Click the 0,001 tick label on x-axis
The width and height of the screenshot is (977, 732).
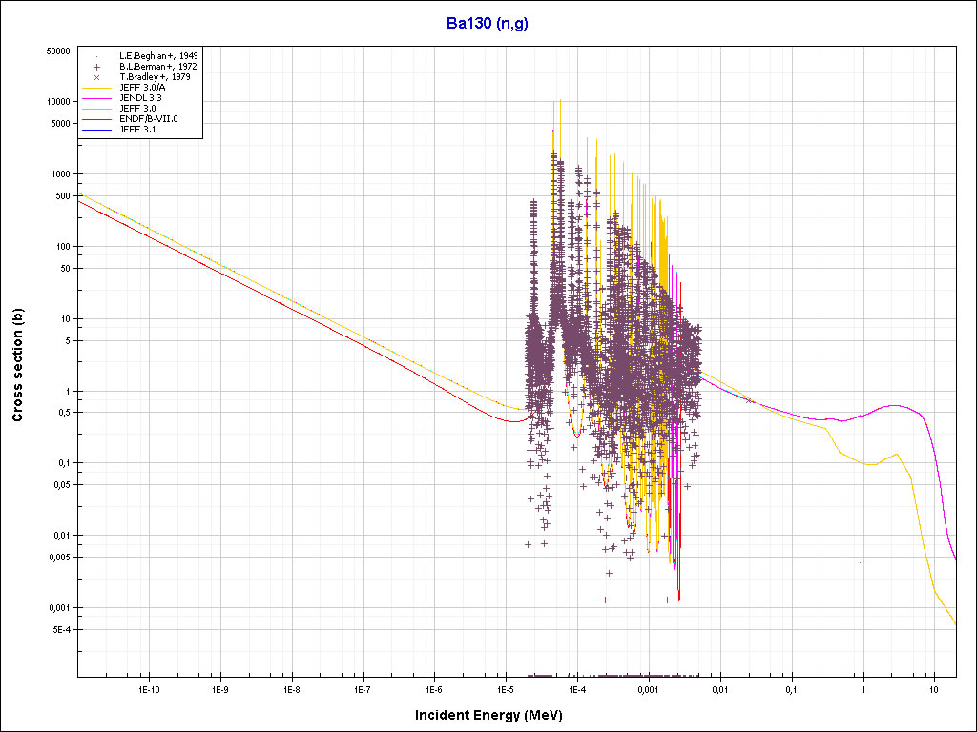[x=648, y=688]
